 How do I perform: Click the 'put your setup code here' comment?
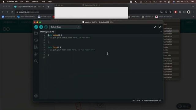pyautogui.click(x=70, y=38)
